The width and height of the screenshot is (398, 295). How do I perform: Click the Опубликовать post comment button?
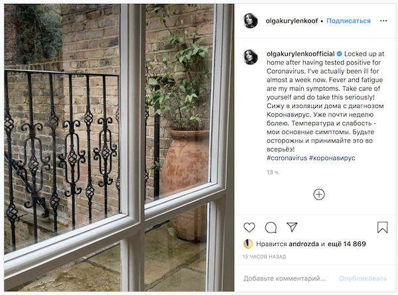coord(363,278)
